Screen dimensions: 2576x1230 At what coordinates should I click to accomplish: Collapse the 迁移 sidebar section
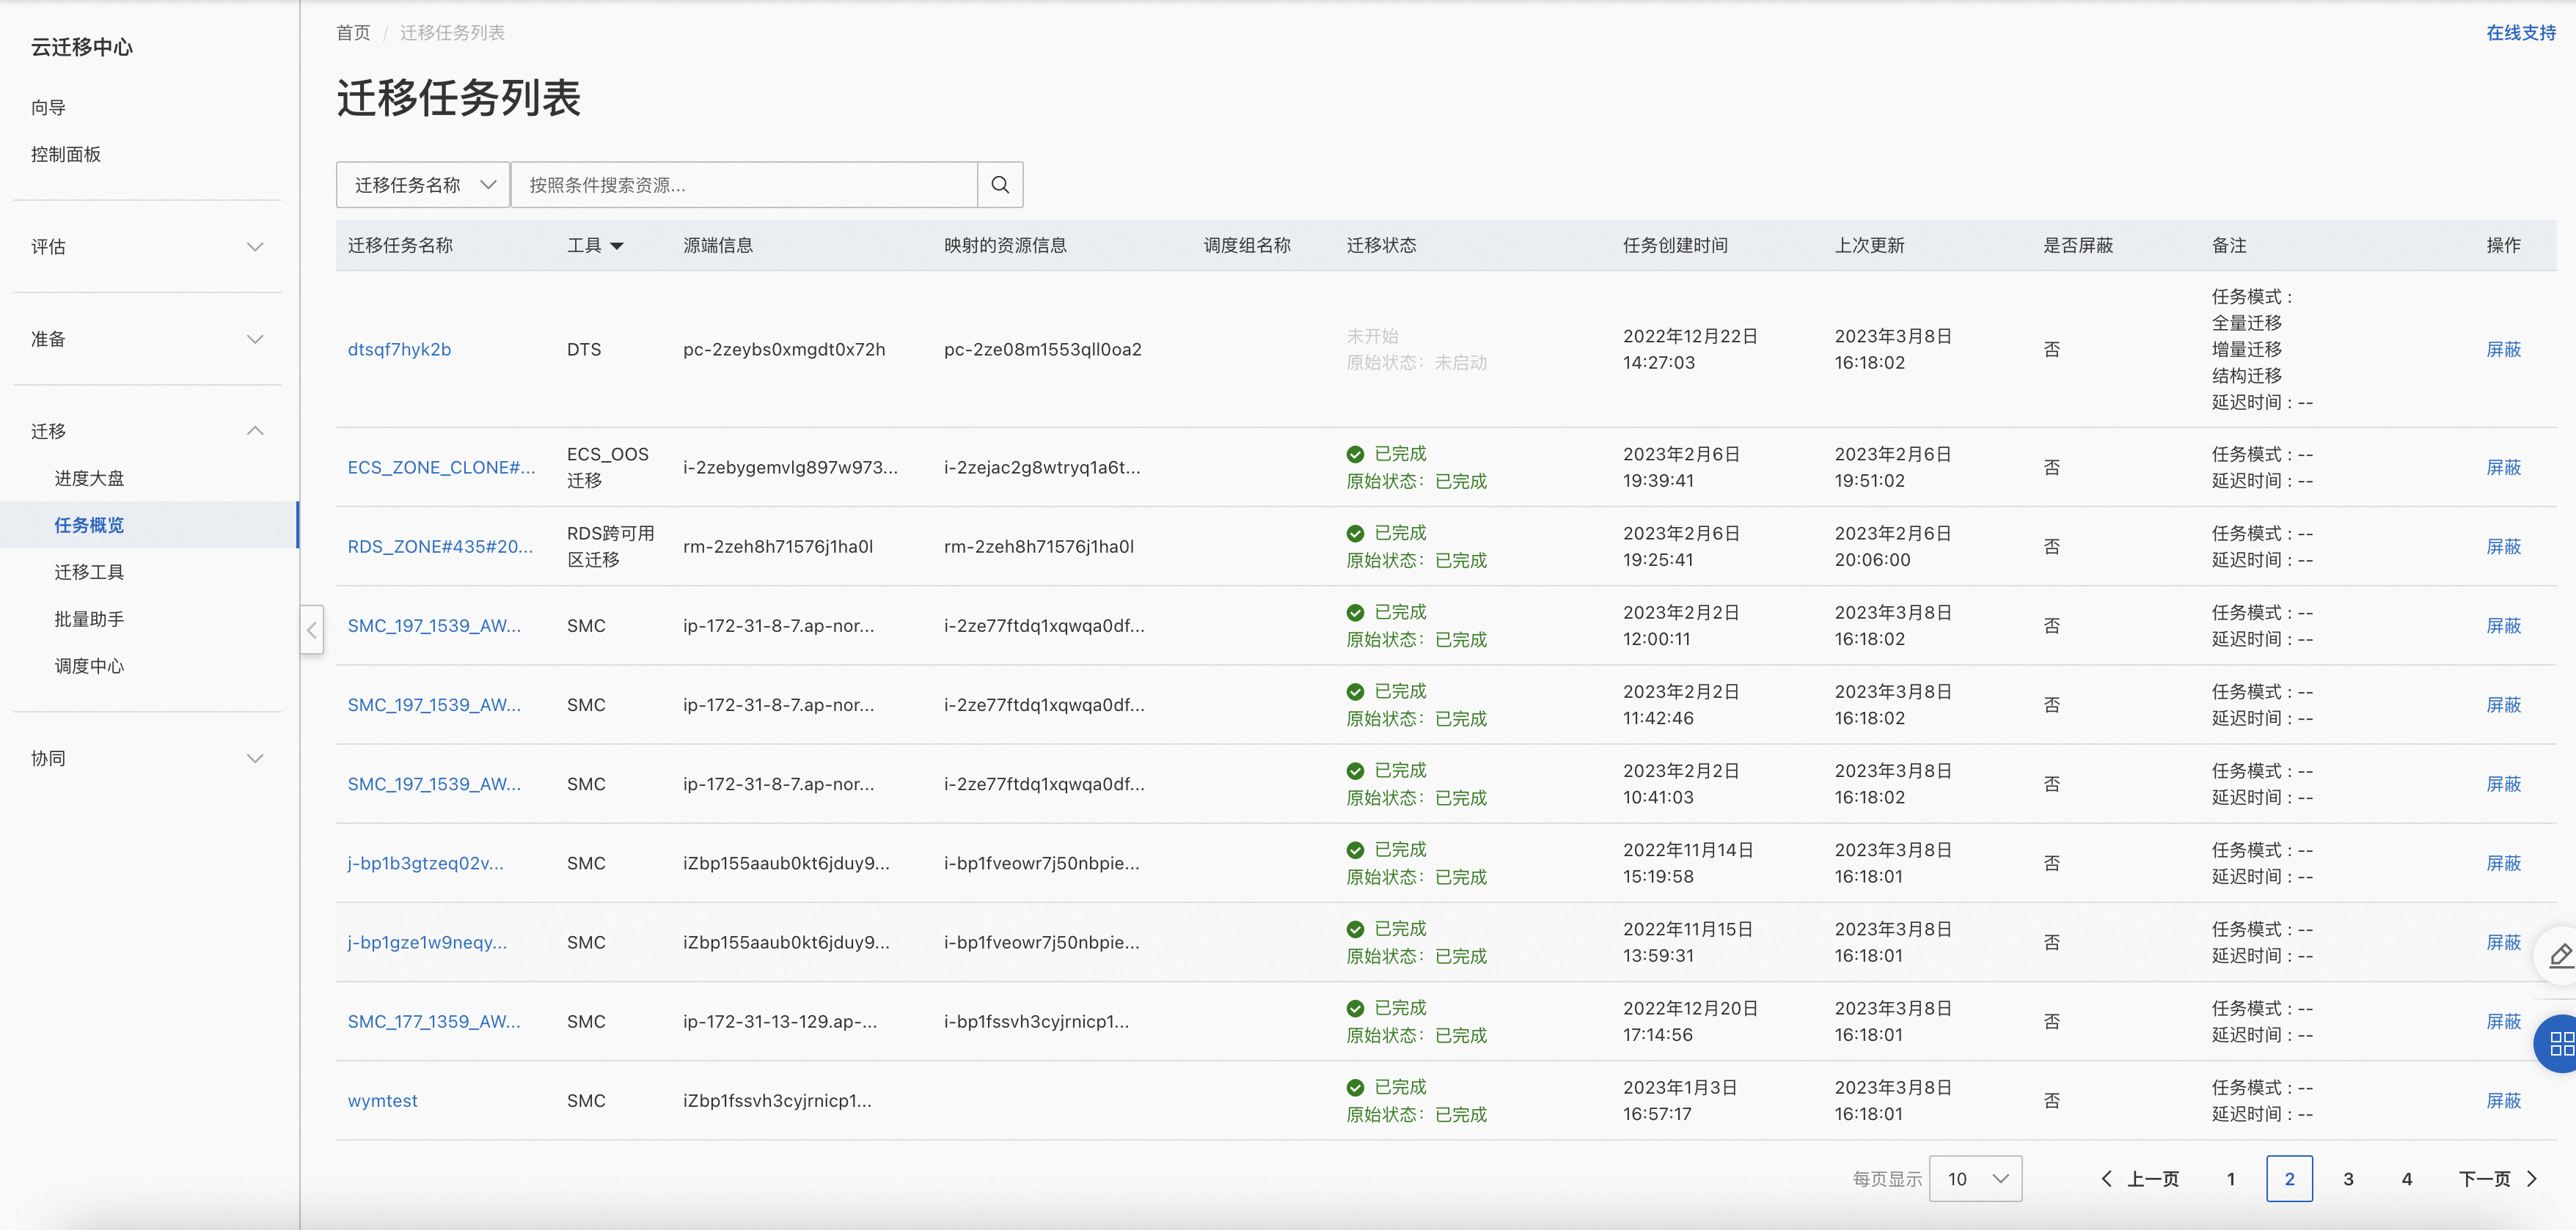147,431
